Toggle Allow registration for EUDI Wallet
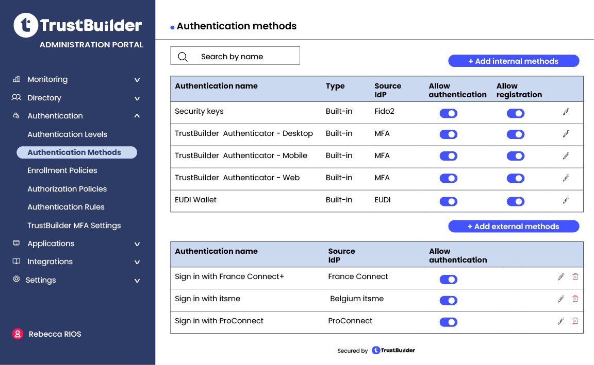Image resolution: width=594 pixels, height=365 pixels. coord(516,202)
